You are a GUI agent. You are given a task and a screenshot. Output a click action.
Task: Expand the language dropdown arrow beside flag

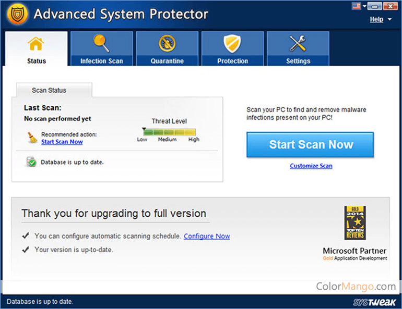pos(363,6)
